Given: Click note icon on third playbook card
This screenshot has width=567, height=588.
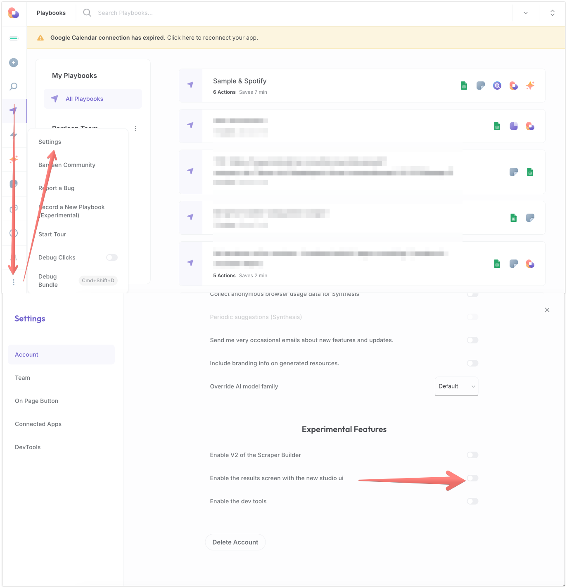Looking at the screenshot, I should [514, 172].
